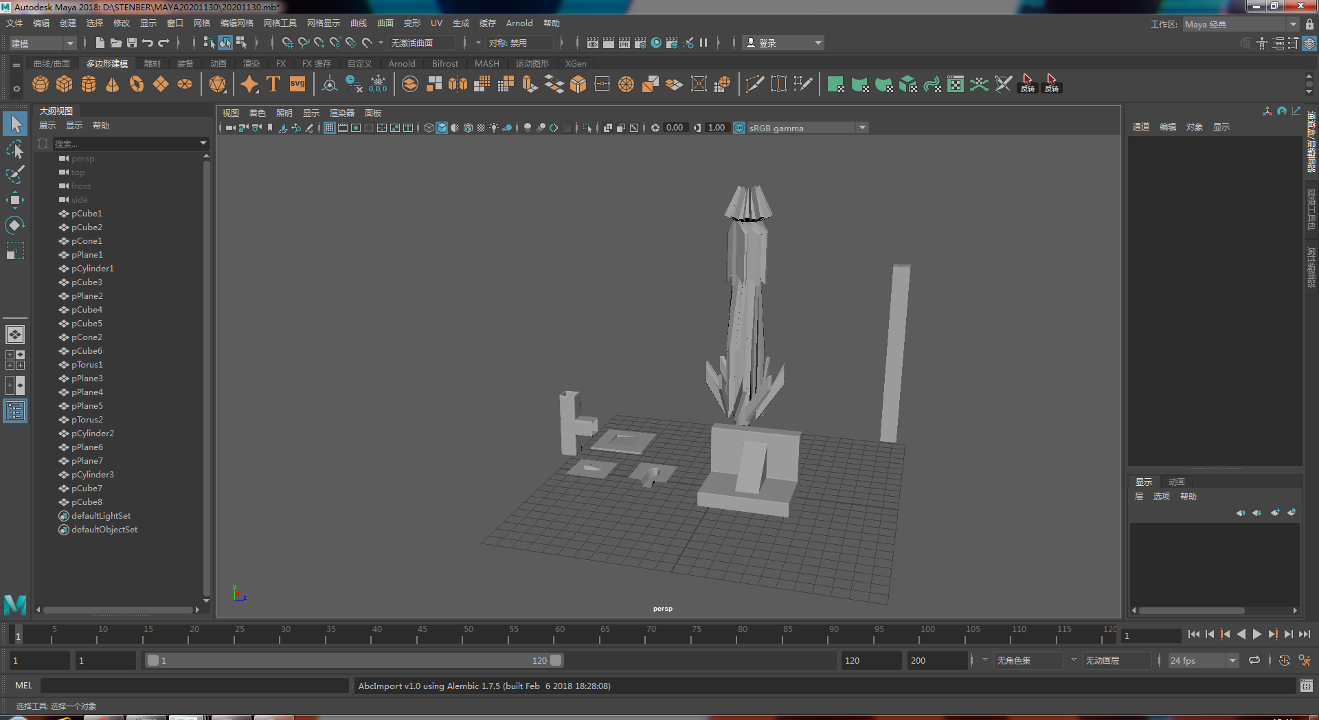
Task: Switch to the 动画 tab in the layer editor
Action: 1177,482
